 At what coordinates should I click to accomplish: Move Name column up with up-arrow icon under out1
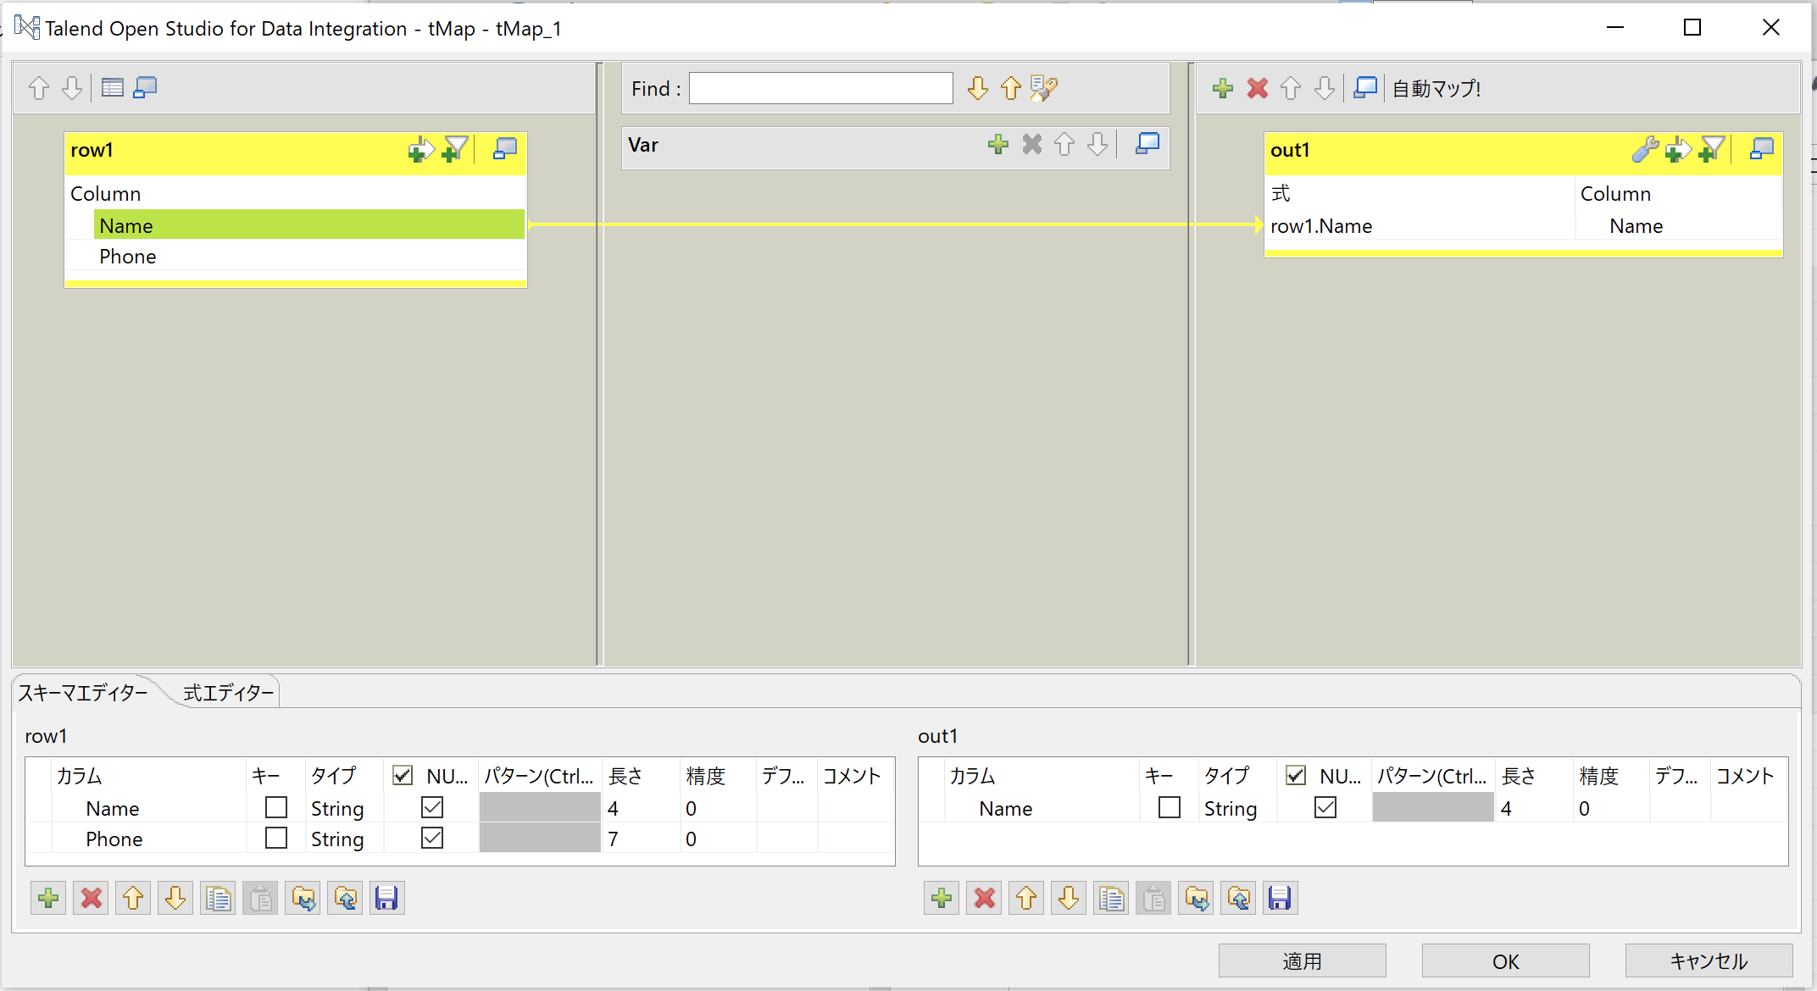pos(1026,898)
